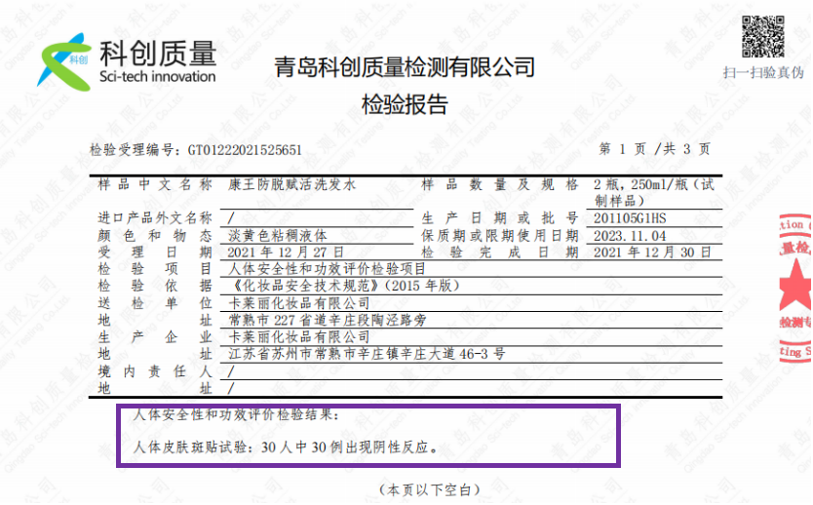Click the 科创质量 Sci-tech innovation logo
The image size is (813, 505).
127,61
